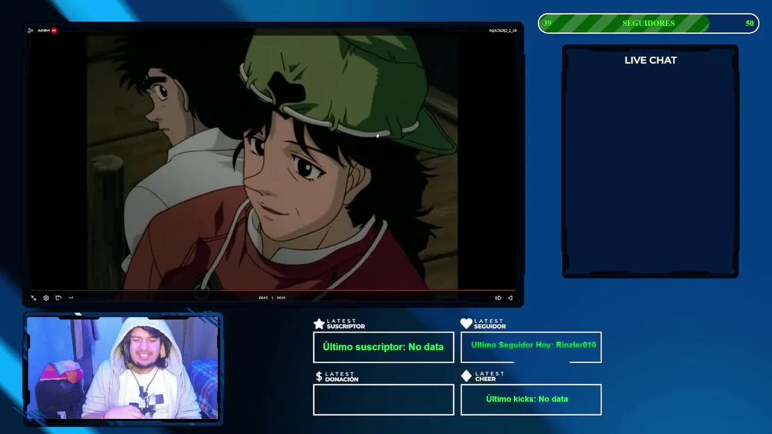Click the LIVE CHAT heading
772x434 pixels.
[651, 60]
